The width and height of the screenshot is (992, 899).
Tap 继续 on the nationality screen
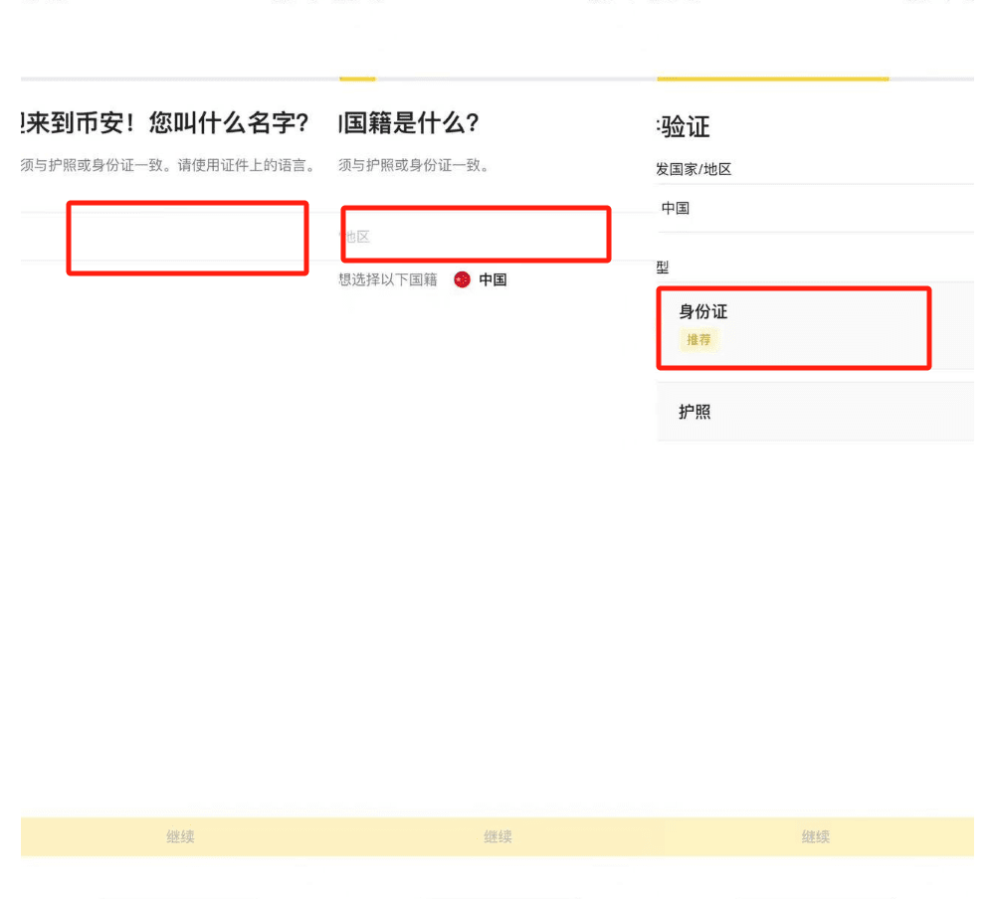click(497, 836)
